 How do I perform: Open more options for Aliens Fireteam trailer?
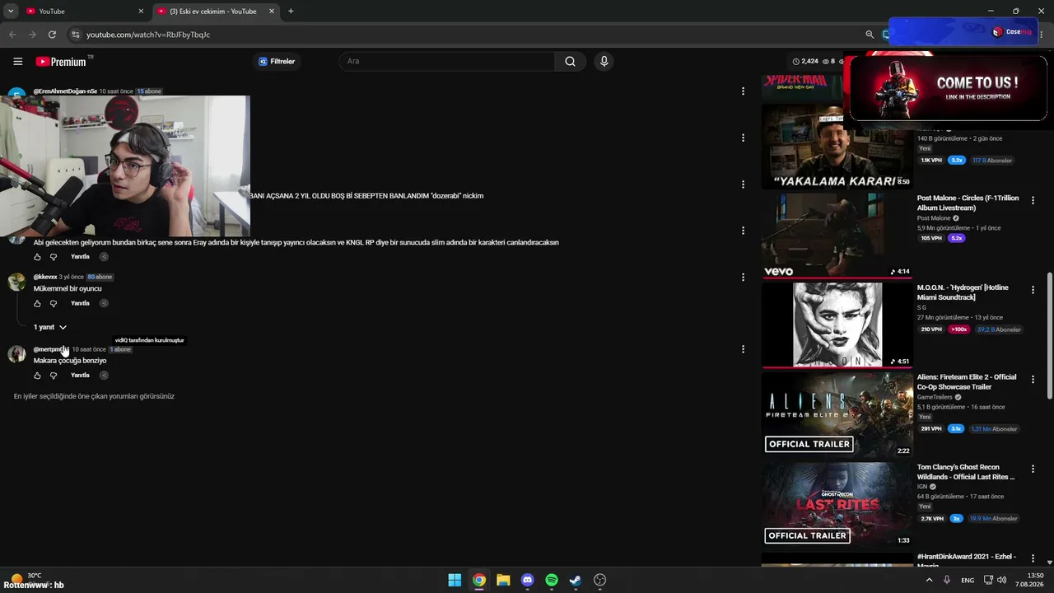coord(1033,379)
